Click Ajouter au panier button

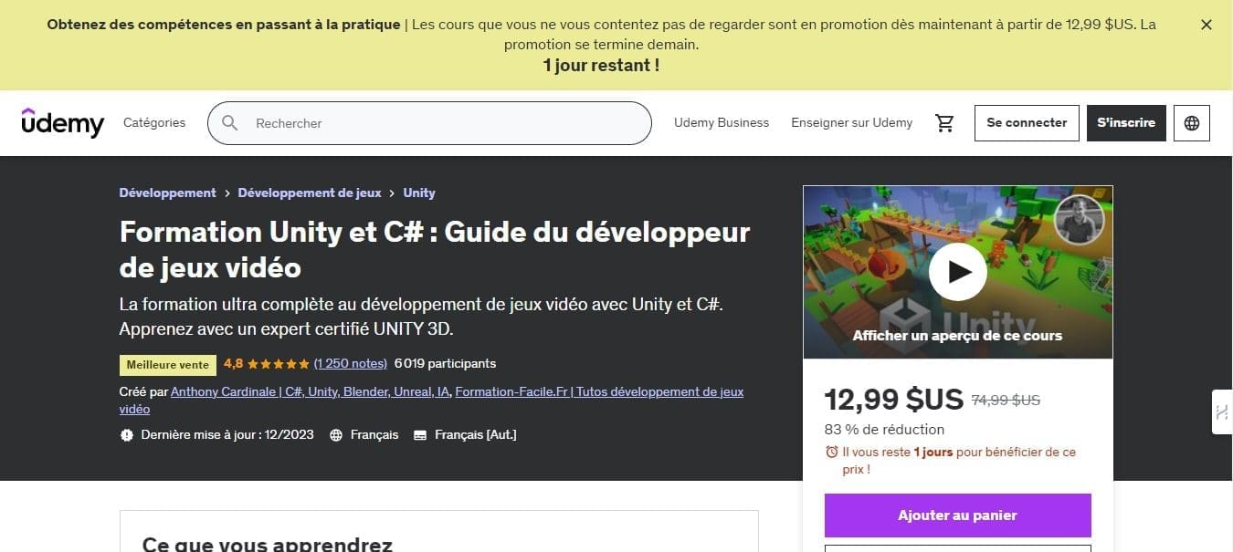pos(957,516)
